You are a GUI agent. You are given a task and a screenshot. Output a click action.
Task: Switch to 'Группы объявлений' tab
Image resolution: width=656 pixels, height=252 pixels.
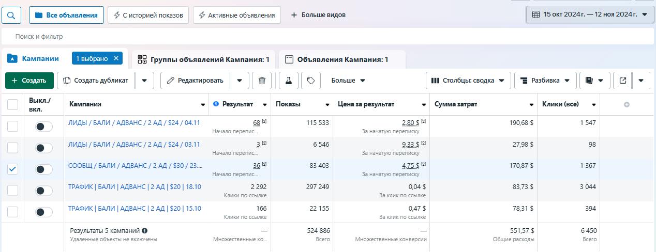tap(204, 59)
